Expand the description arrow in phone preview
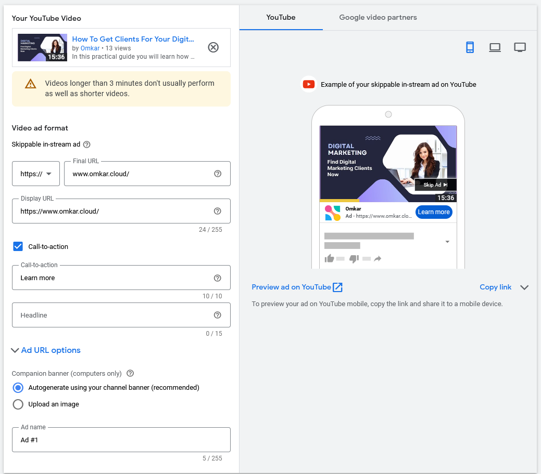The height and width of the screenshot is (474, 541). (x=447, y=242)
